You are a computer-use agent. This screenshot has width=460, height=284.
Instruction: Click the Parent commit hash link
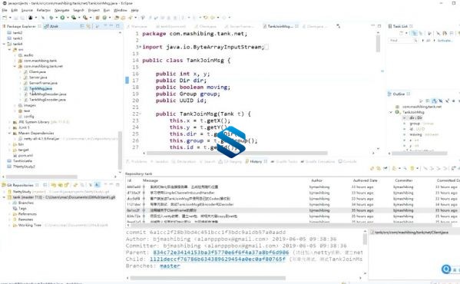221,253
